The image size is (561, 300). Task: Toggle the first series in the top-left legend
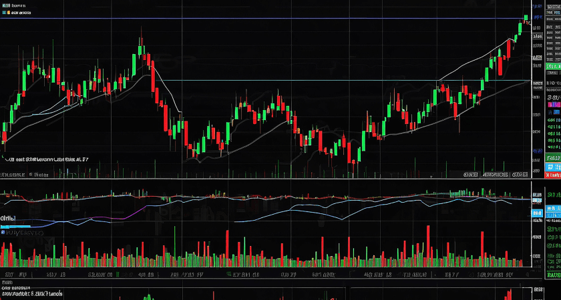pyautogui.click(x=20, y=5)
